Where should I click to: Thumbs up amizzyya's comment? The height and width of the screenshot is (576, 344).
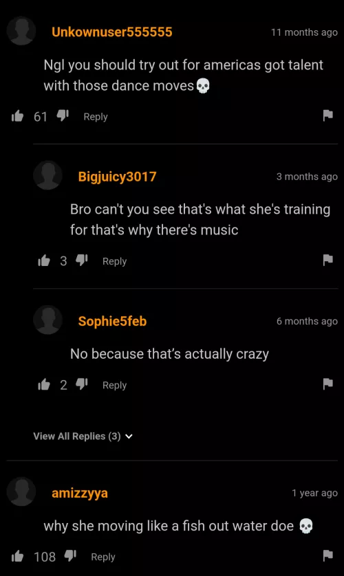pyautogui.click(x=17, y=557)
